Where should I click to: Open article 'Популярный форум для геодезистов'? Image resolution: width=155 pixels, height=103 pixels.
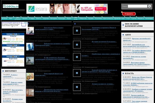click(x=49, y=74)
